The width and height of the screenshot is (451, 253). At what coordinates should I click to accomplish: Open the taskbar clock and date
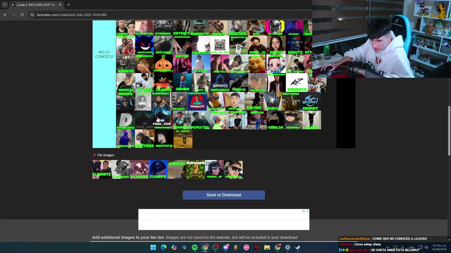click(440, 248)
